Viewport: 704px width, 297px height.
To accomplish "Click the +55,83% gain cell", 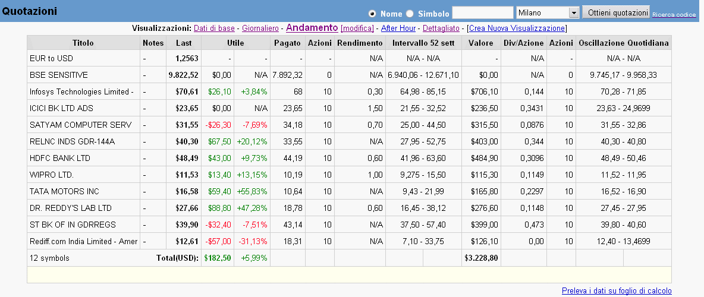I will coord(252,191).
